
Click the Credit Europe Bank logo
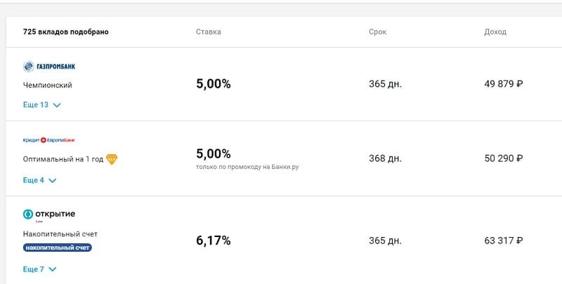tap(49, 140)
